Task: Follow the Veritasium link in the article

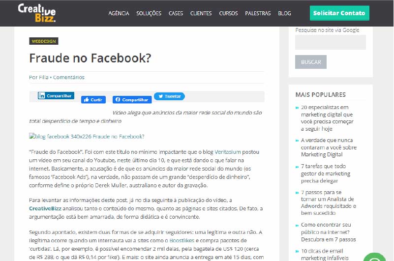Action: tap(228, 152)
